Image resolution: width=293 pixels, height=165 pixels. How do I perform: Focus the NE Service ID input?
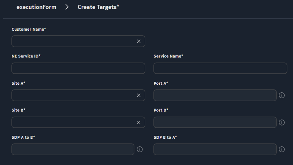[x=78, y=68]
